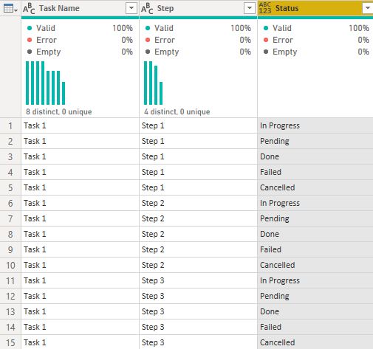This screenshot has height=349, width=373.
Task: Click the ABC type icon of Task Name
Action: click(29, 9)
